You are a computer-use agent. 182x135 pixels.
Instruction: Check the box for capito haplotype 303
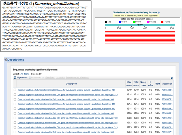15,99
